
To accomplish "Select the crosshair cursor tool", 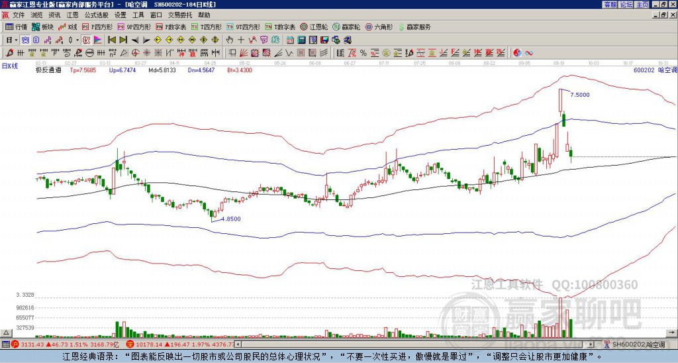I will (241, 40).
